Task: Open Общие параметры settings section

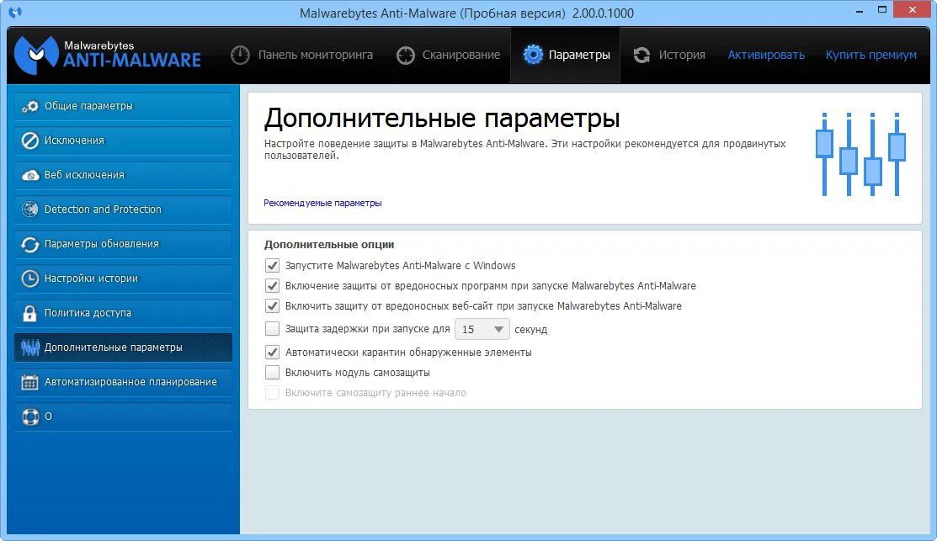Action: click(123, 106)
